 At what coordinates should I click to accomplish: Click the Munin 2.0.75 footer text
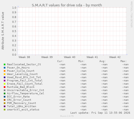coord(67,116)
